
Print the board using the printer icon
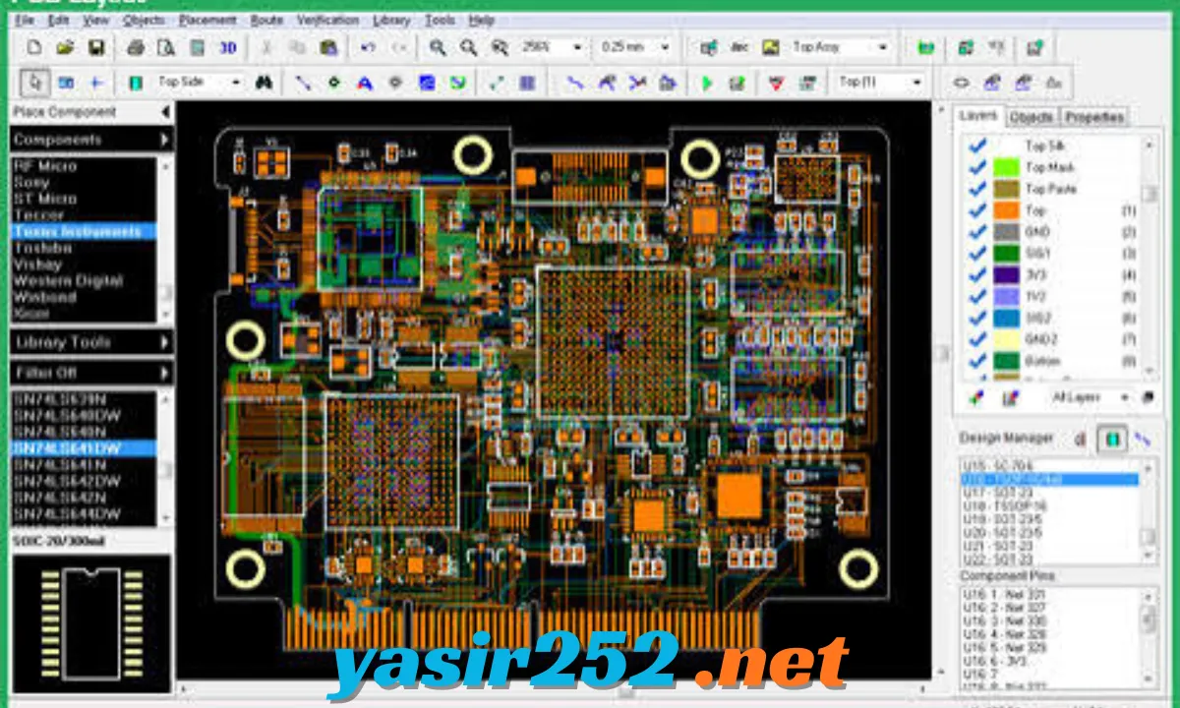[137, 47]
